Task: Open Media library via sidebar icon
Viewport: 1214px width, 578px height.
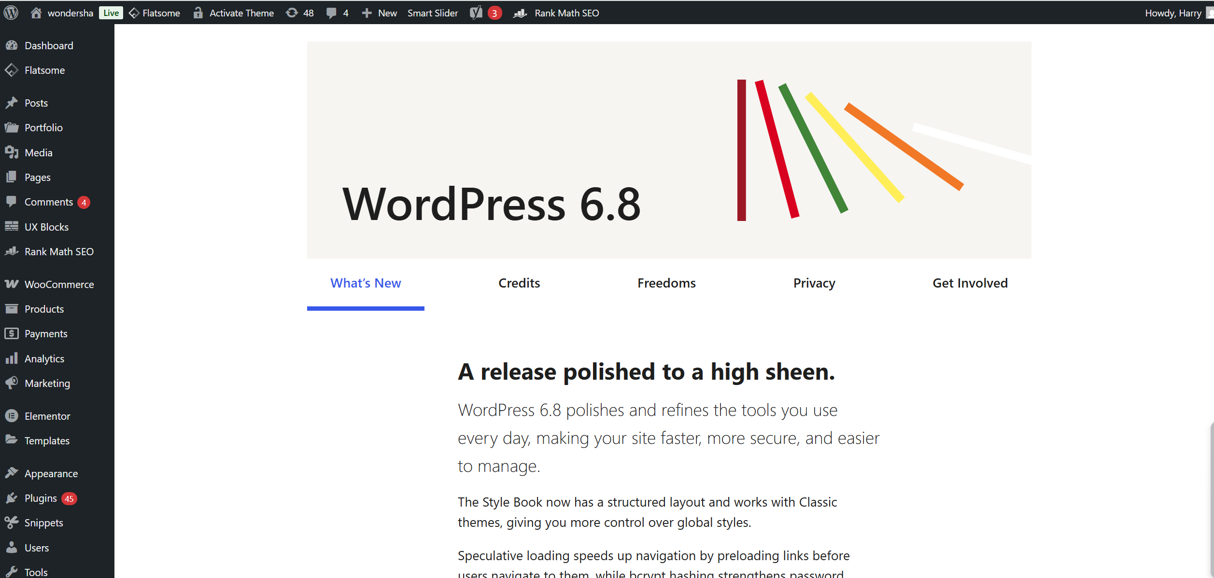Action: tap(12, 152)
